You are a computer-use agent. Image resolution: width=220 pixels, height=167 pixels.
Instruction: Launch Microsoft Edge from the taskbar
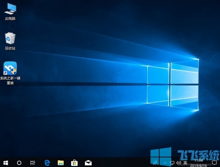47,163
